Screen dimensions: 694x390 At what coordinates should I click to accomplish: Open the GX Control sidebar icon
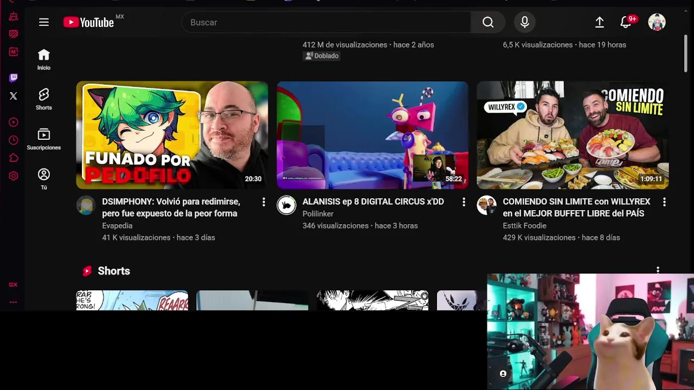coord(14,34)
